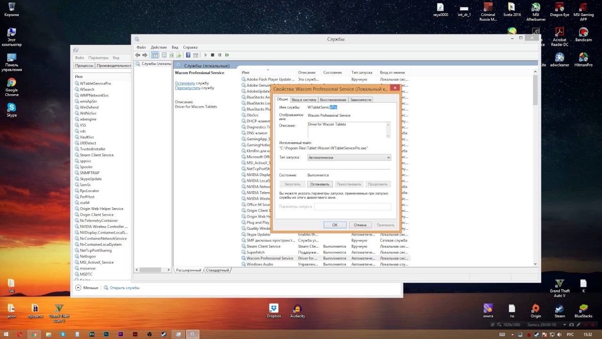This screenshot has height=339, width=602.
Task: Click the Остановить button in the dialog
Action: coord(320,184)
